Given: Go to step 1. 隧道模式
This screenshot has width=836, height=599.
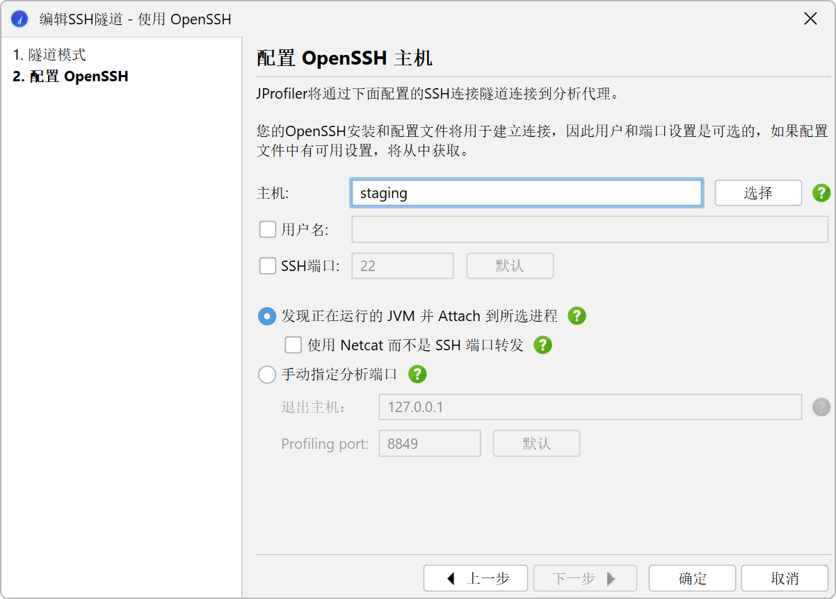Looking at the screenshot, I should click(x=49, y=55).
